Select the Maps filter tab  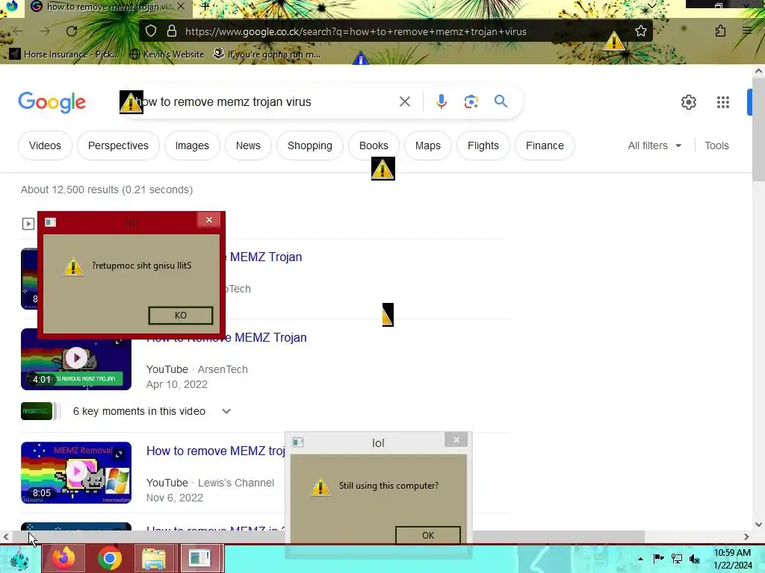428,145
